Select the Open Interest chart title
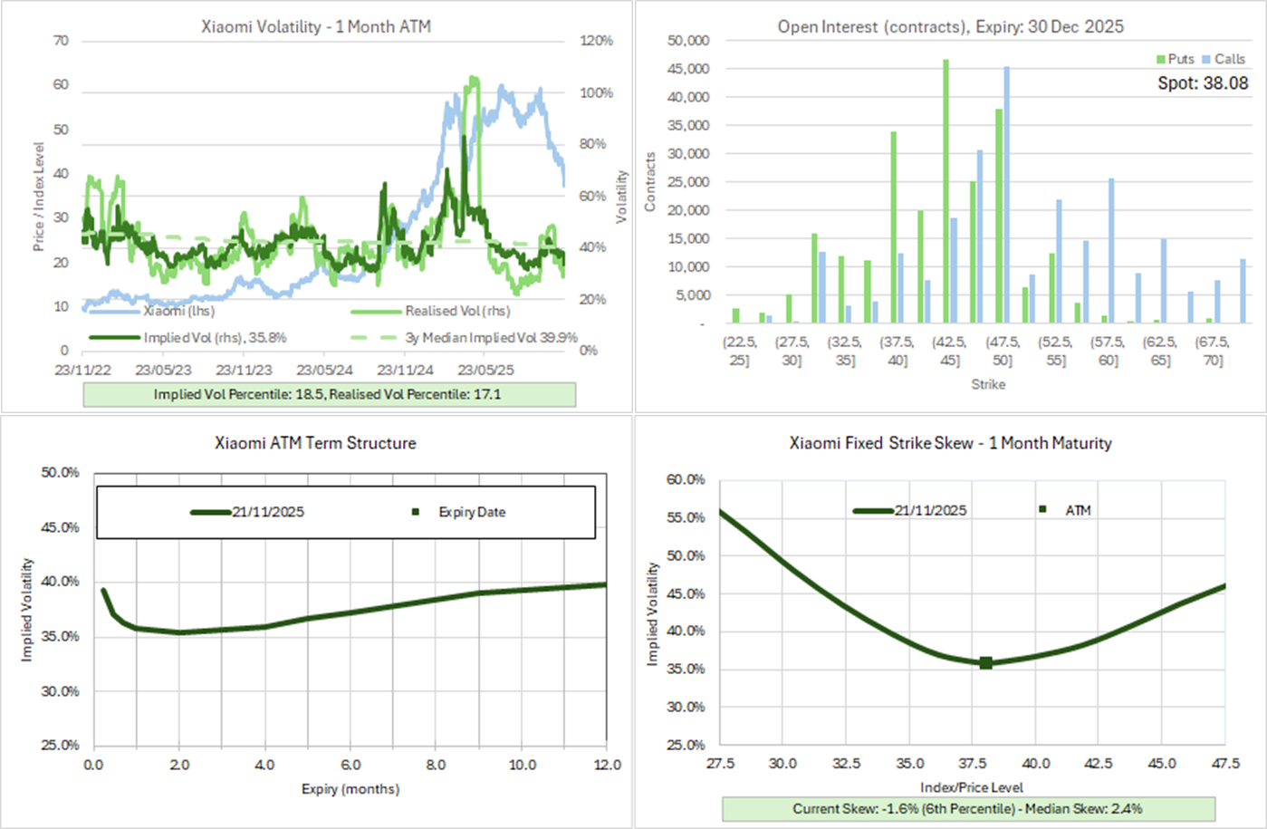The image size is (1267, 829). 950,27
